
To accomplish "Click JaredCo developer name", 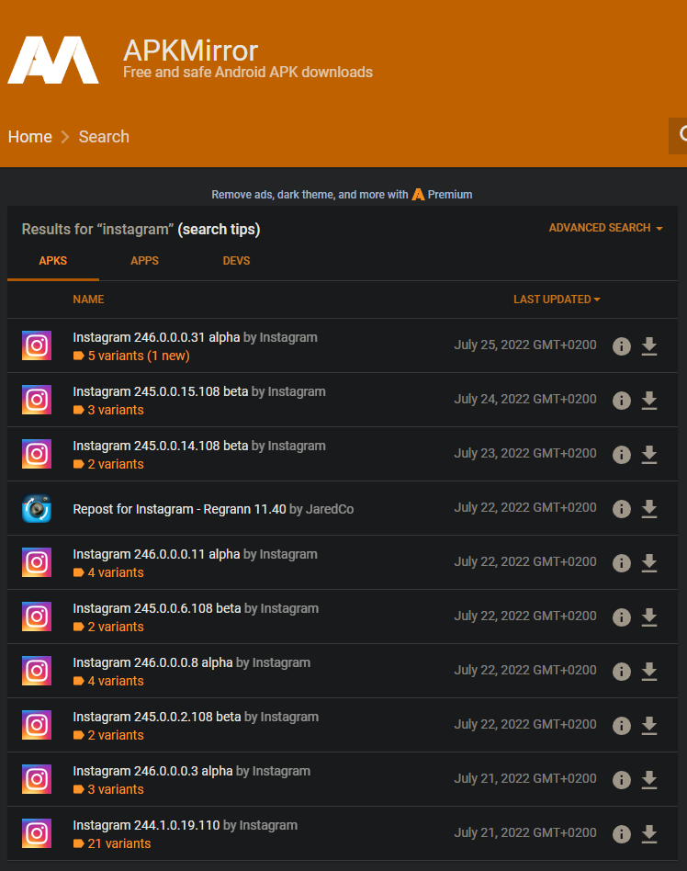I will click(x=330, y=509).
